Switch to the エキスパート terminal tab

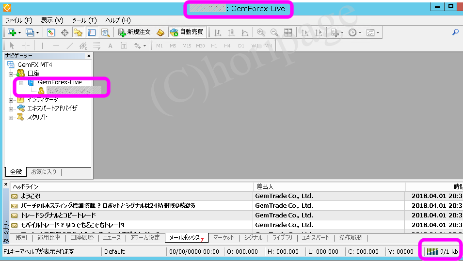click(315, 238)
